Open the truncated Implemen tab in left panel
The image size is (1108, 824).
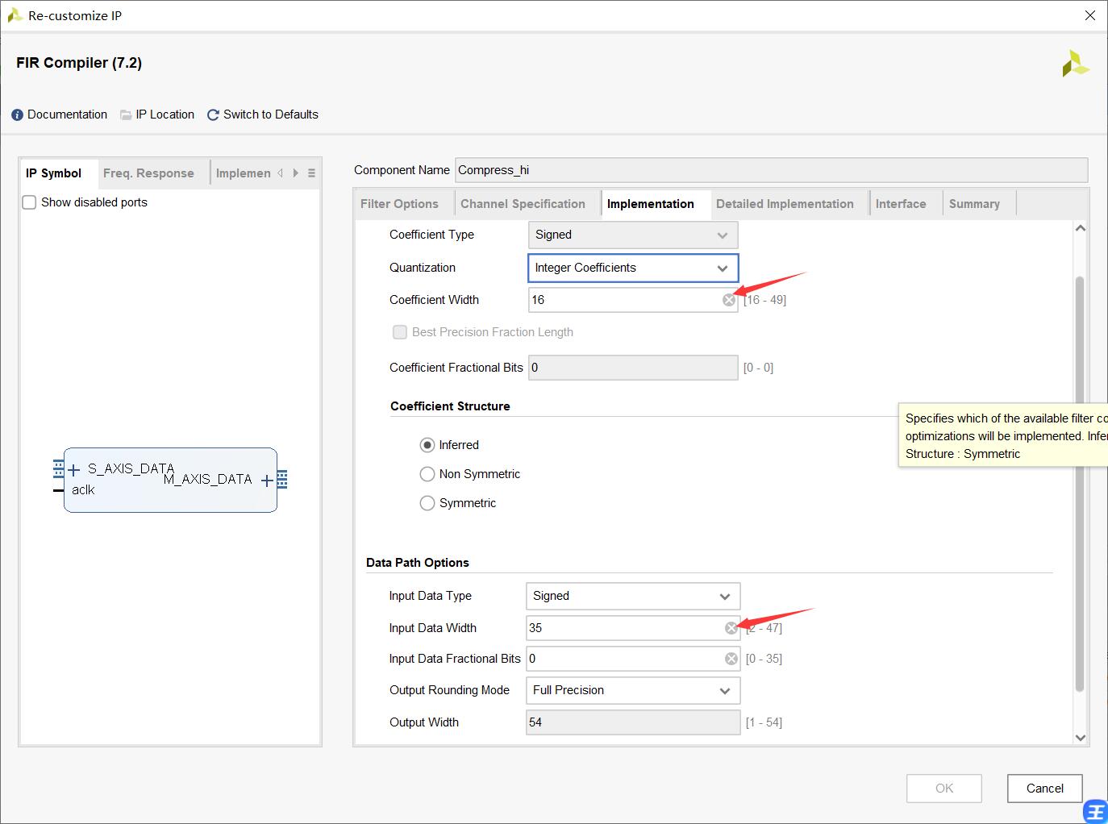243,173
